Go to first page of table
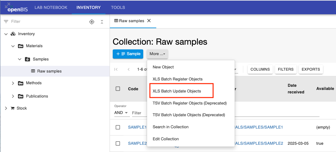This screenshot has width=336, height=152. 116,69
